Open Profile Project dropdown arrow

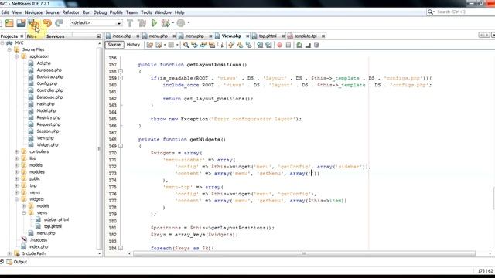click(189, 22)
